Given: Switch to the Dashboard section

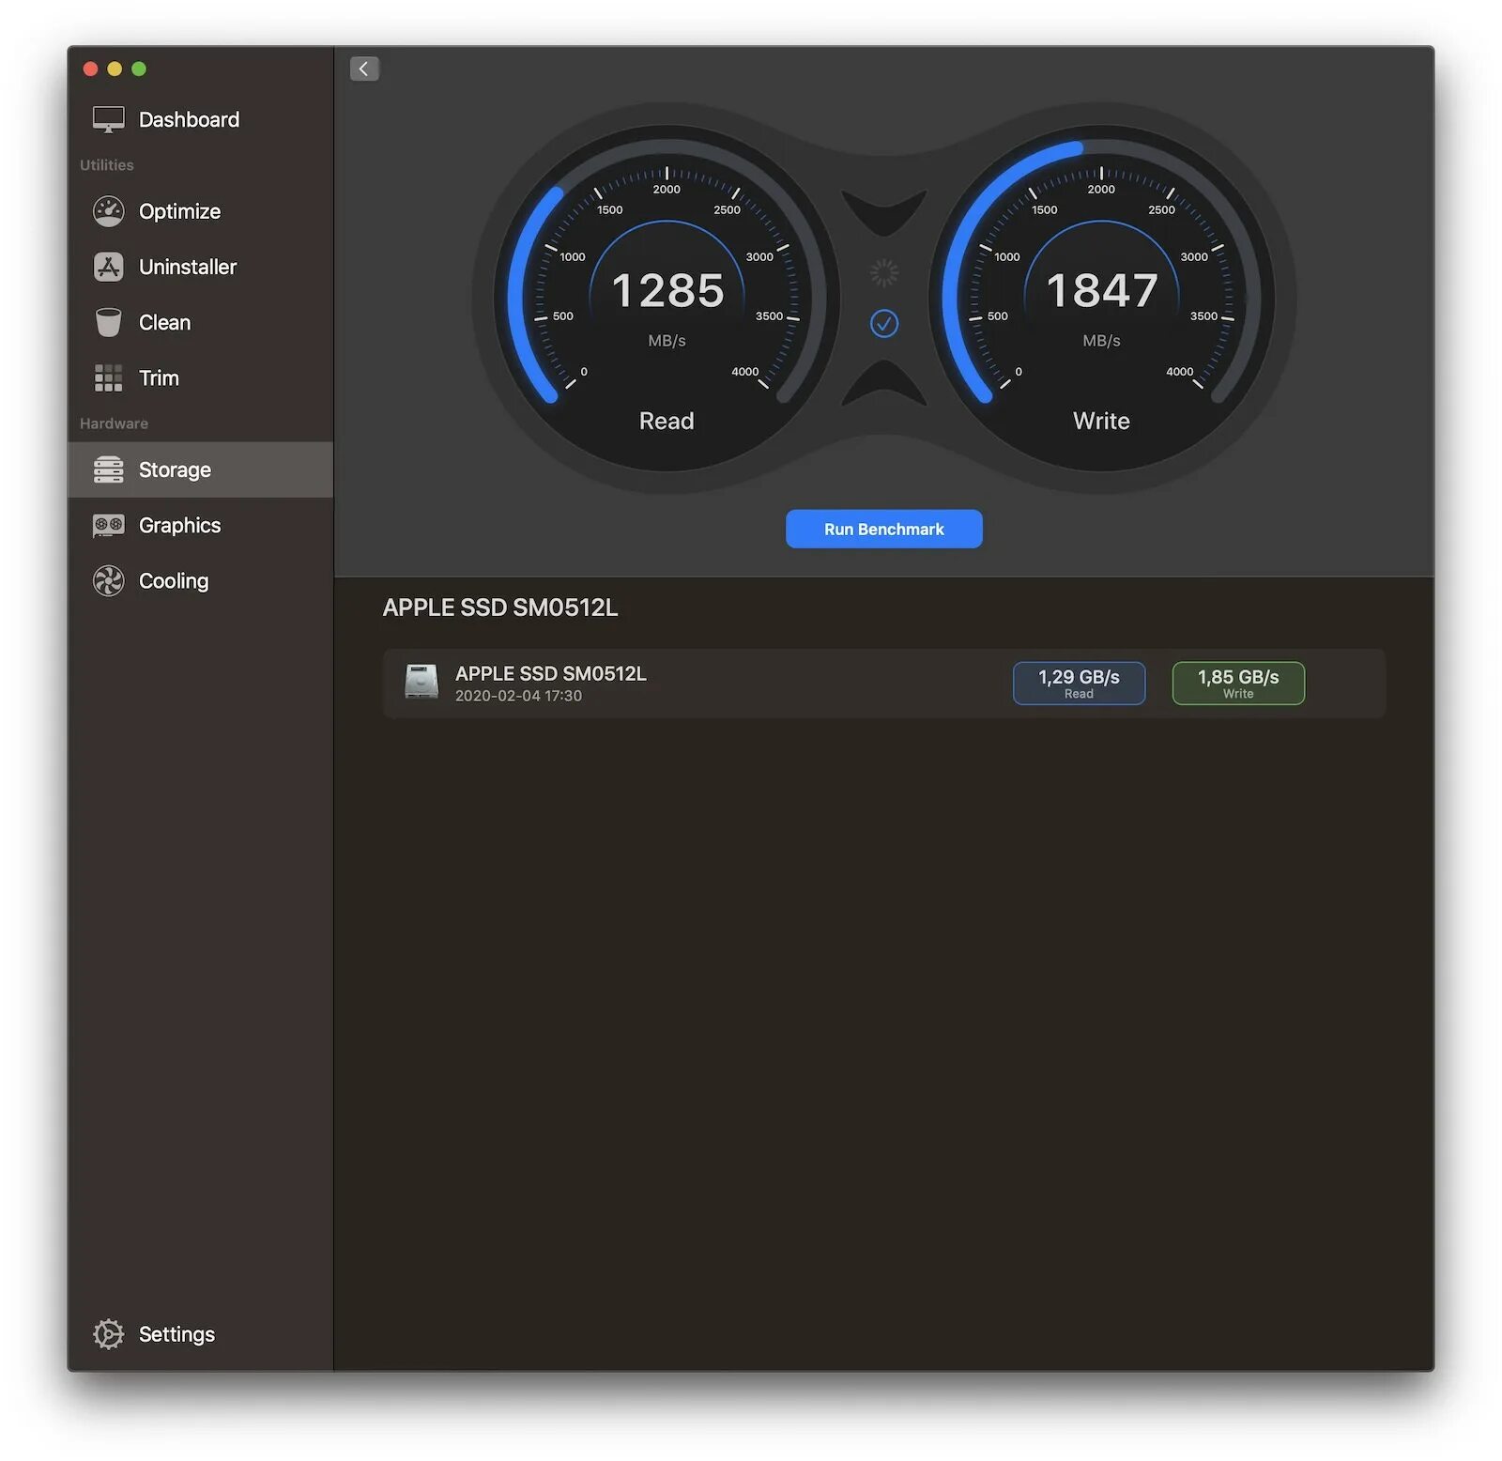Looking at the screenshot, I should tap(188, 119).
